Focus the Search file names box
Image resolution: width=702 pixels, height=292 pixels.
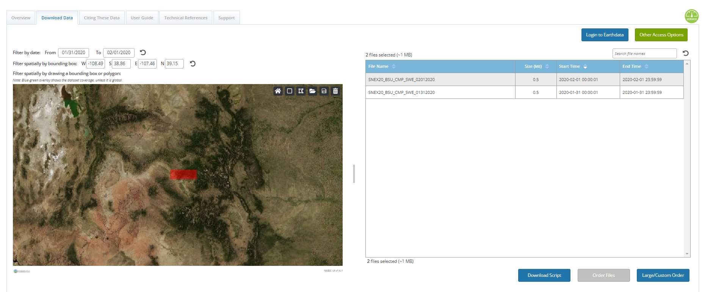(x=644, y=53)
